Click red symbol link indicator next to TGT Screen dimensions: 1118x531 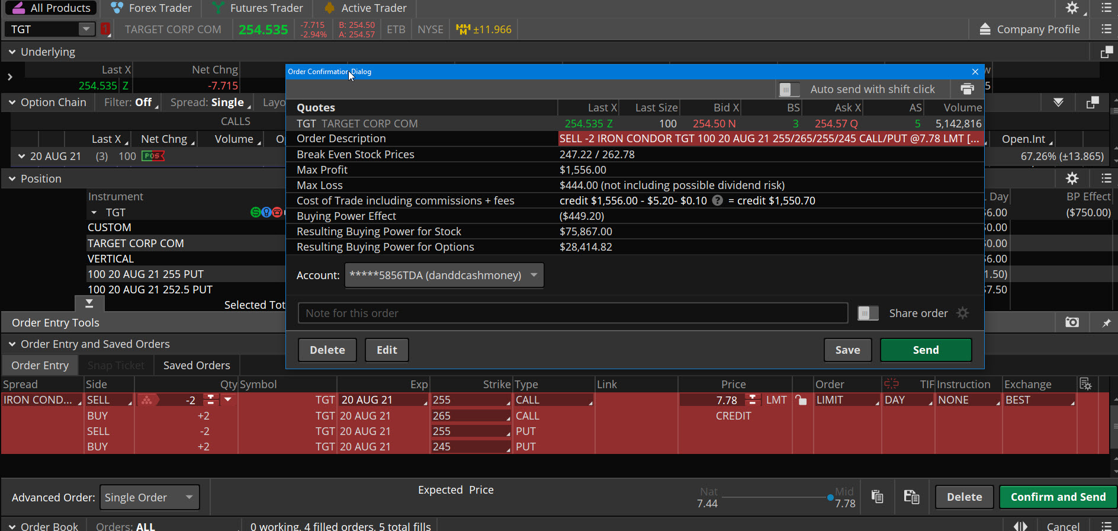pos(105,29)
